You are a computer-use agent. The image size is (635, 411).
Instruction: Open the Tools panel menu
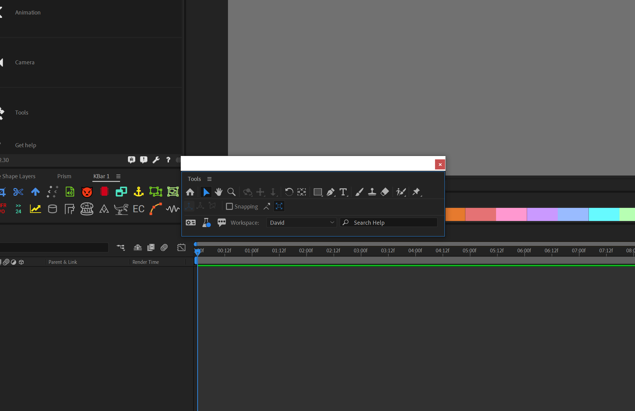point(209,179)
